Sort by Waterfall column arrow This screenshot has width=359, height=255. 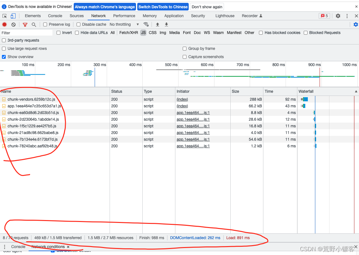(x=356, y=91)
